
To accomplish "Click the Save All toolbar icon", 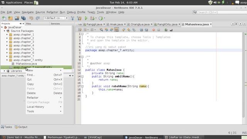I will point(23,18).
